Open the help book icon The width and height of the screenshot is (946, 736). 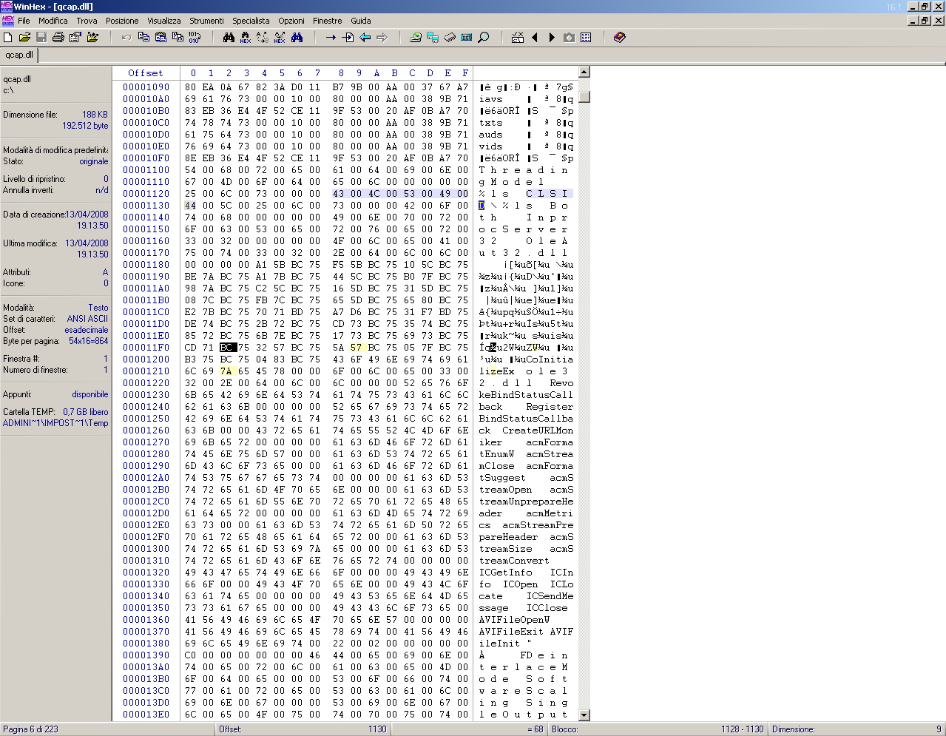pyautogui.click(x=620, y=37)
